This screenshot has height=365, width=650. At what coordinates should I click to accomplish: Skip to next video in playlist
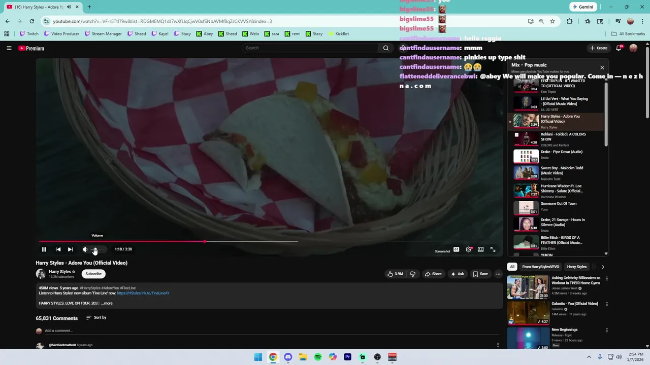(70, 249)
